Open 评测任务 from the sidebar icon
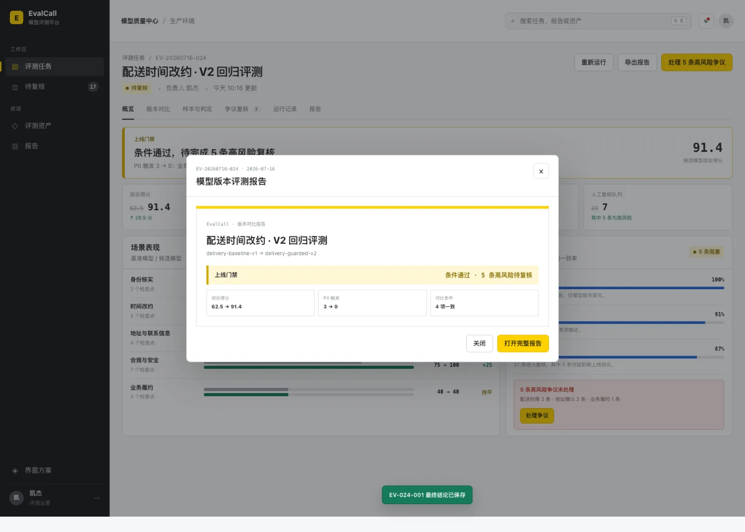The height and width of the screenshot is (532, 745). click(15, 67)
